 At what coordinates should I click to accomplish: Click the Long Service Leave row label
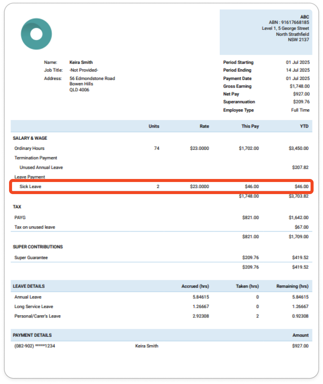point(34,306)
